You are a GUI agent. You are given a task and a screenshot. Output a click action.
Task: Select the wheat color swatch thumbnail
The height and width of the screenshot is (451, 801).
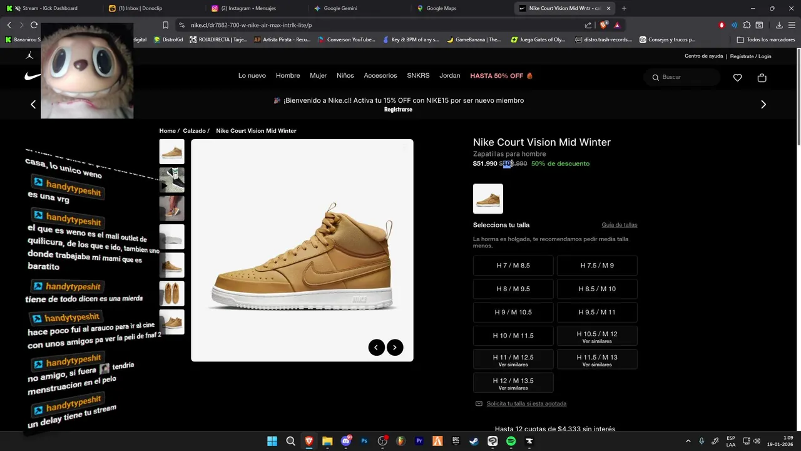tap(488, 199)
